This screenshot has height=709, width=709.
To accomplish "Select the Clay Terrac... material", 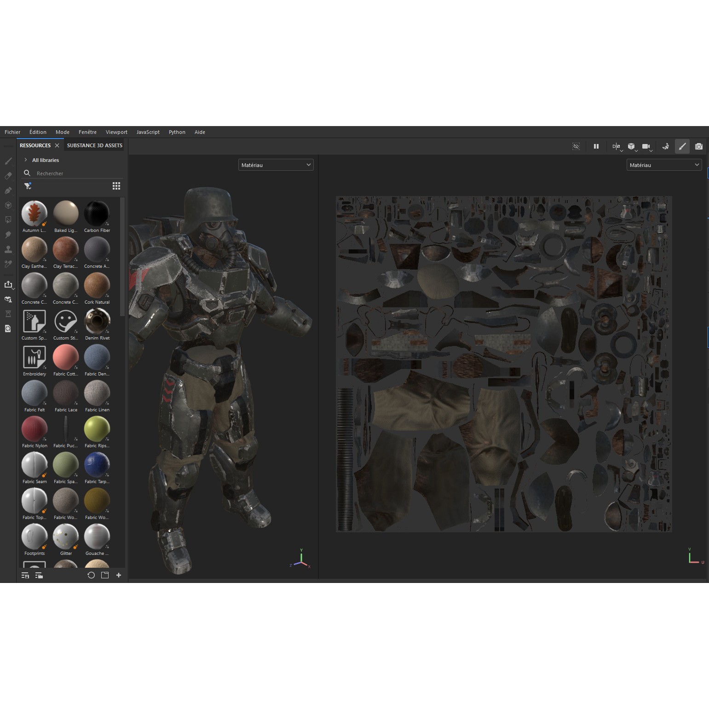I will pyautogui.click(x=66, y=253).
